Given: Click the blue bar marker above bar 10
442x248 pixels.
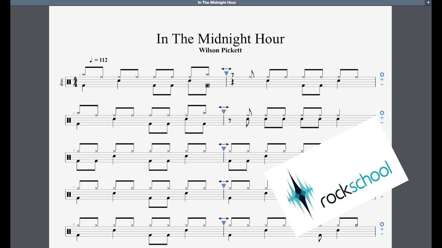Looking at the screenshot, I should pyautogui.click(x=223, y=223).
